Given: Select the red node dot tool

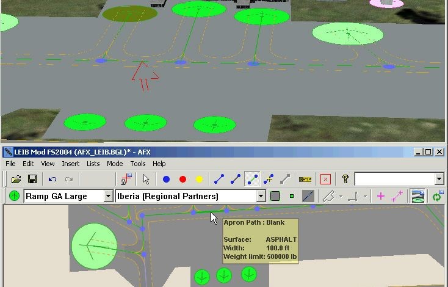Looking at the screenshot, I should click(x=182, y=179).
